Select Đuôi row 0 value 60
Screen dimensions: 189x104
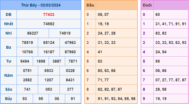157,14
